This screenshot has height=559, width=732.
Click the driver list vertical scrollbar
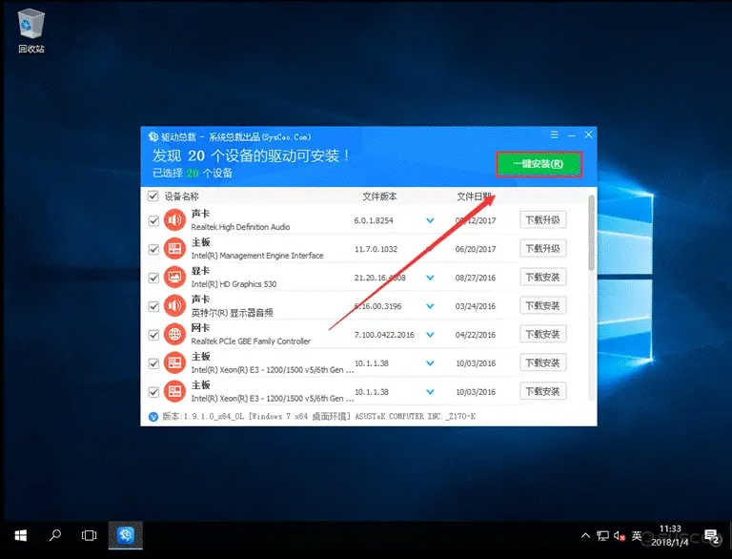[x=591, y=234]
